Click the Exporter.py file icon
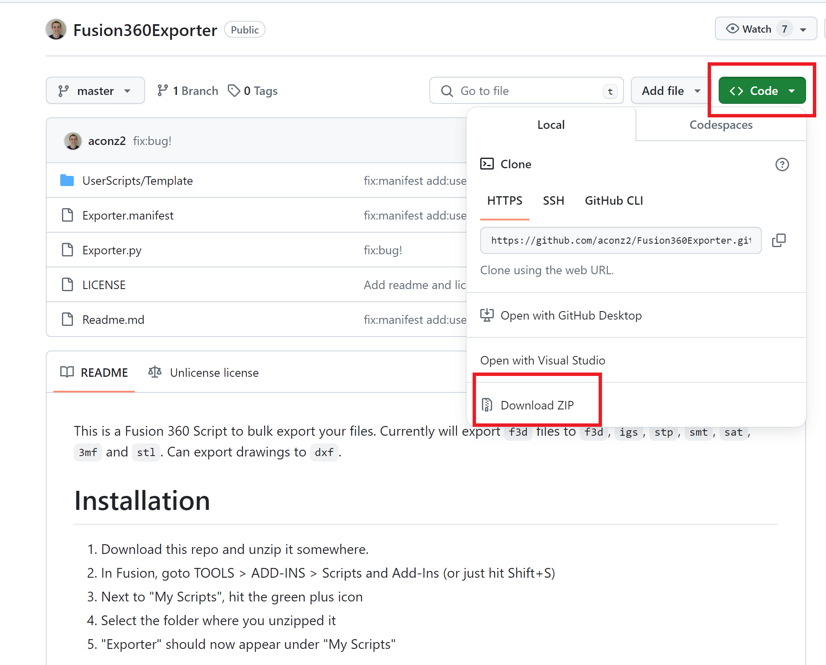Image resolution: width=826 pixels, height=665 pixels. coord(67,250)
